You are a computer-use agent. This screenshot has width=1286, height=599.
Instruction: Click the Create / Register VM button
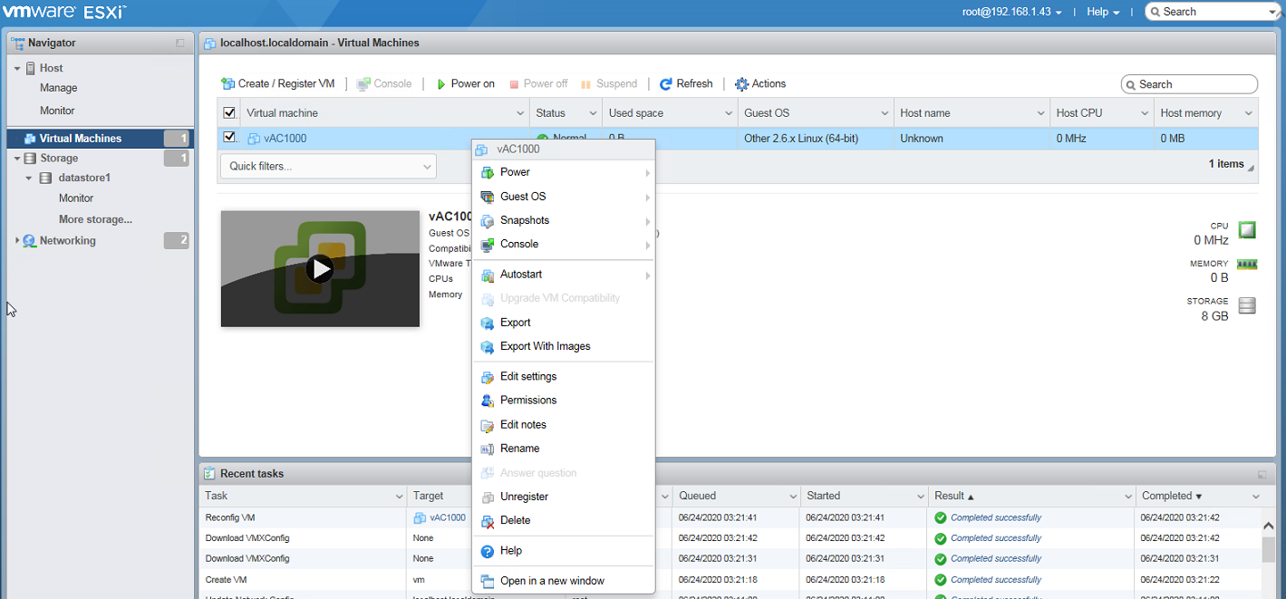click(277, 83)
